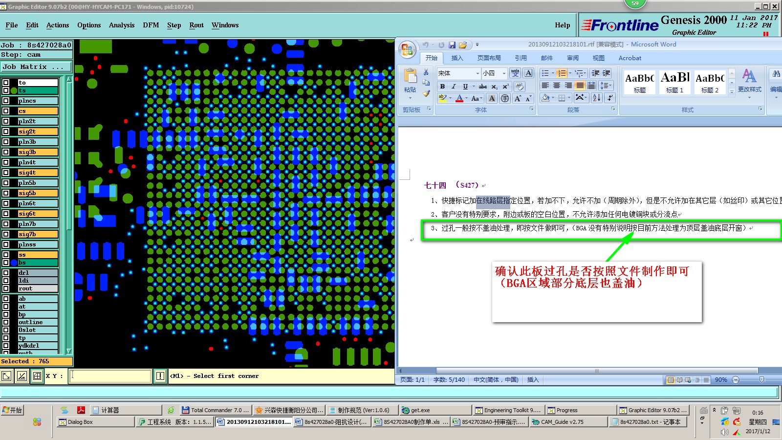The image size is (782, 440).
Task: Apply subscript formatting
Action: pyautogui.click(x=494, y=87)
